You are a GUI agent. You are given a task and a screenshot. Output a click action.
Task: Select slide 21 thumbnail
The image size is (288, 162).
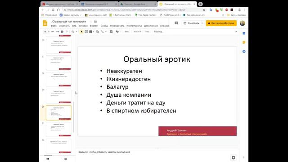[x=58, y=130]
